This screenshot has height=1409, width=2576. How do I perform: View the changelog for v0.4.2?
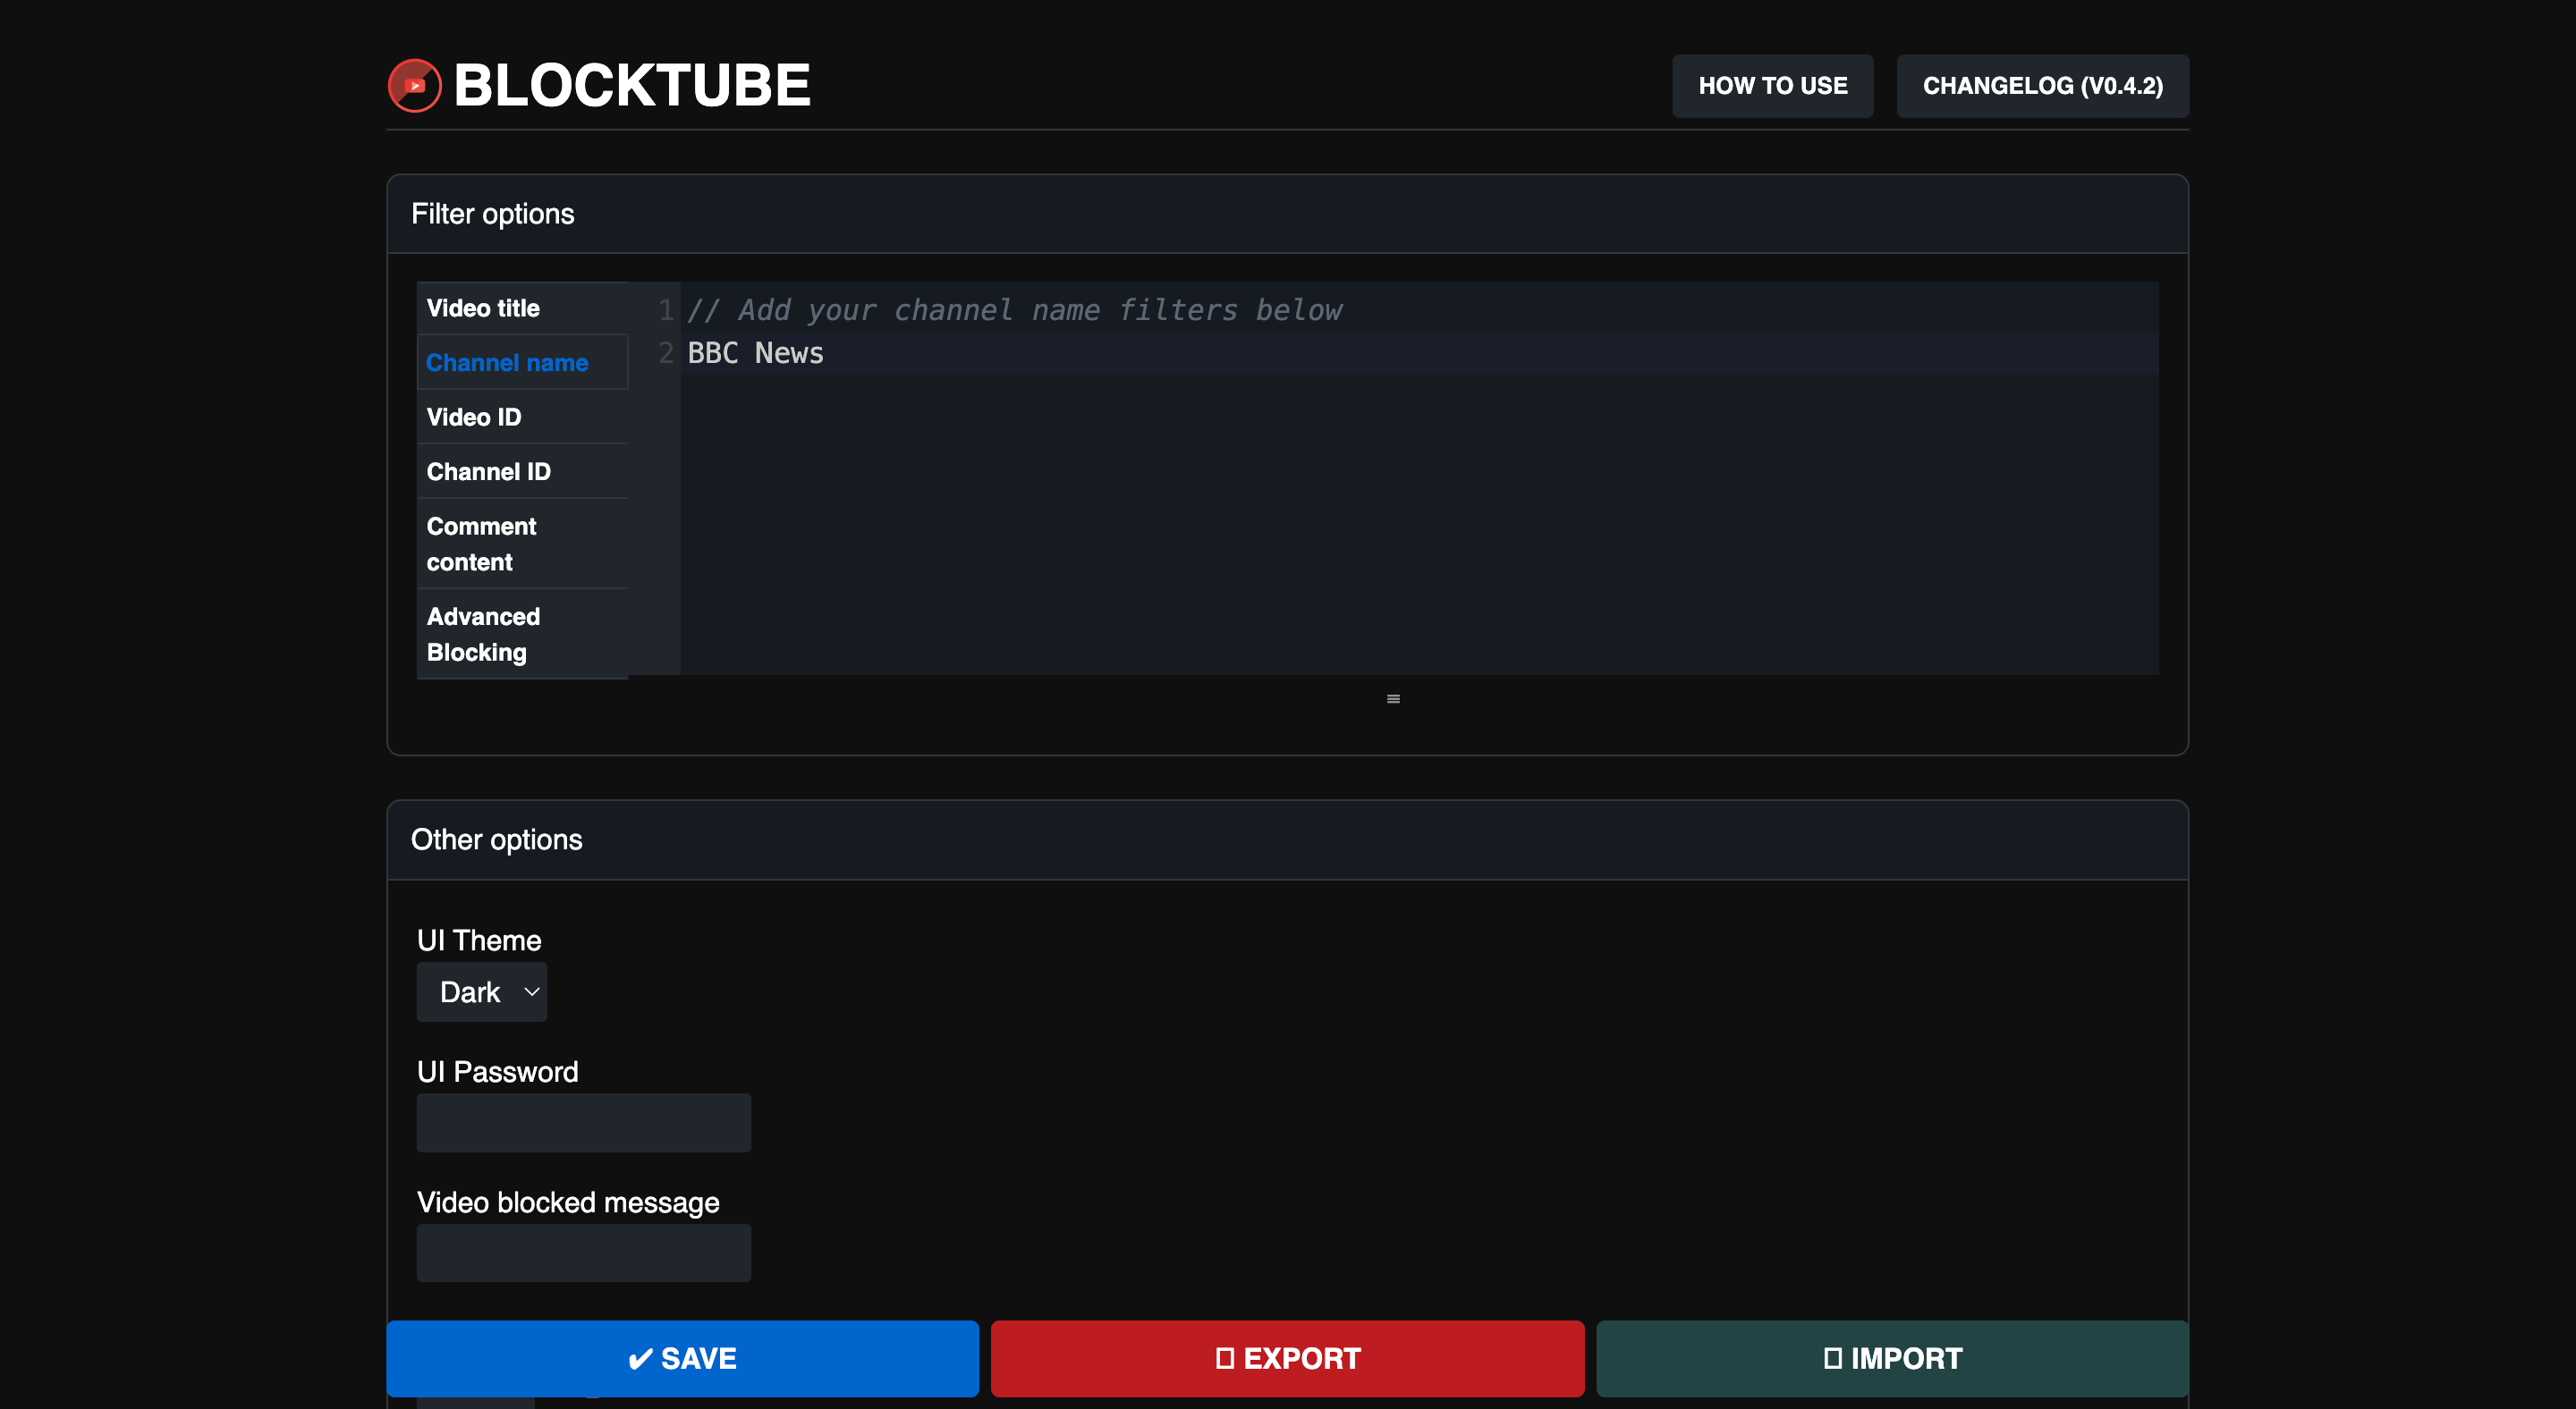2042,86
